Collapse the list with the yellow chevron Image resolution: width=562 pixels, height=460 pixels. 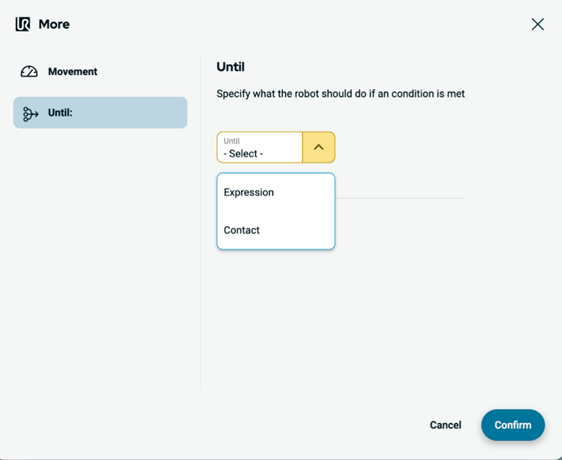click(x=318, y=147)
